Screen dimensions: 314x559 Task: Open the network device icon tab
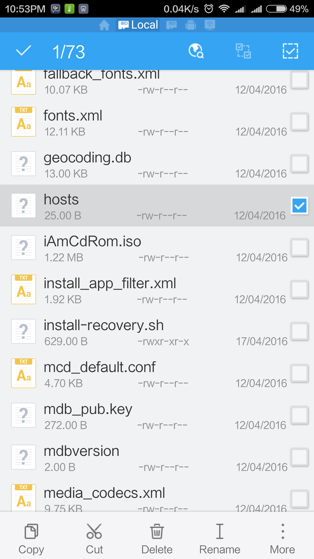(210, 25)
